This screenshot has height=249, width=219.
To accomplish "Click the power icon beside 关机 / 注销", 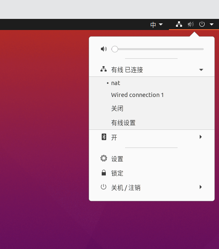I will coord(103,187).
